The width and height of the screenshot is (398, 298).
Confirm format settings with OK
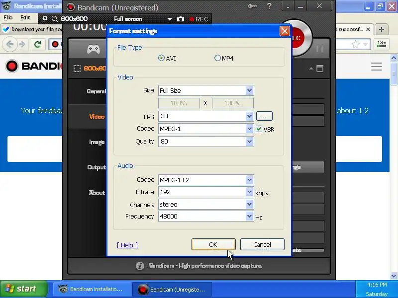[213, 244]
